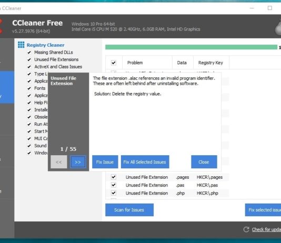
Task: Click the 1 / 55 issue counter
Action: [x=68, y=149]
